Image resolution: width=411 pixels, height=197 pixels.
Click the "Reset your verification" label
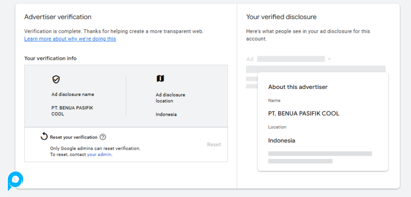coord(74,137)
